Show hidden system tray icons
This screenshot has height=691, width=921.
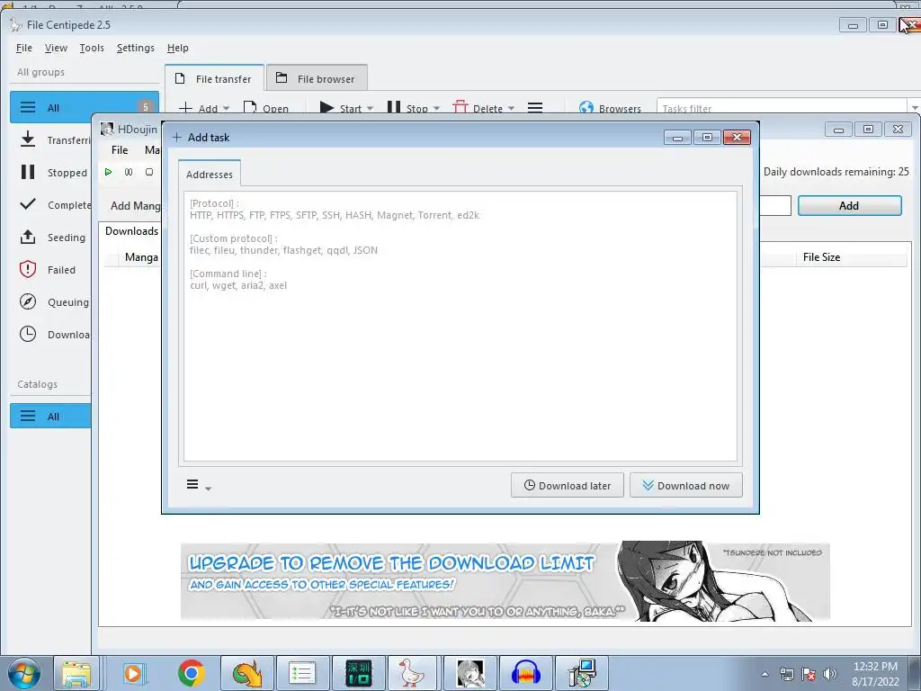(x=765, y=674)
